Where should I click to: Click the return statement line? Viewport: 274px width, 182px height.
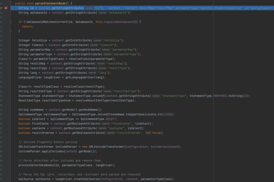[27, 26]
